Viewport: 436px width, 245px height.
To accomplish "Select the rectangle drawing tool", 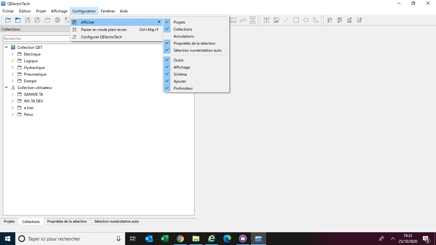I will (296, 20).
